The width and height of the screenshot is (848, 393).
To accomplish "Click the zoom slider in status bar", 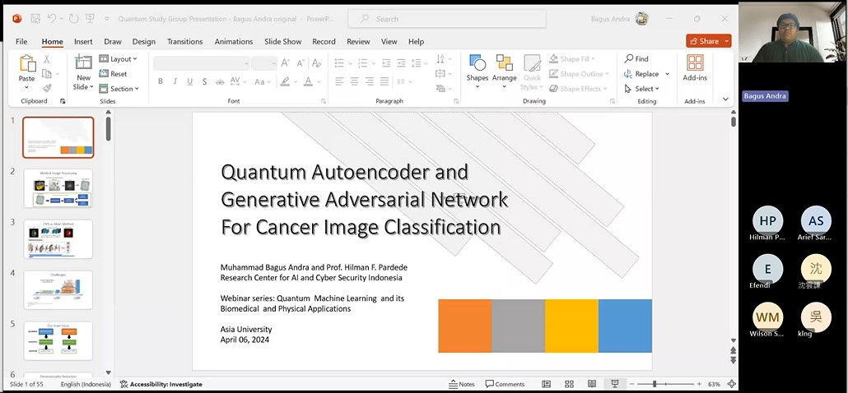I will click(x=664, y=384).
